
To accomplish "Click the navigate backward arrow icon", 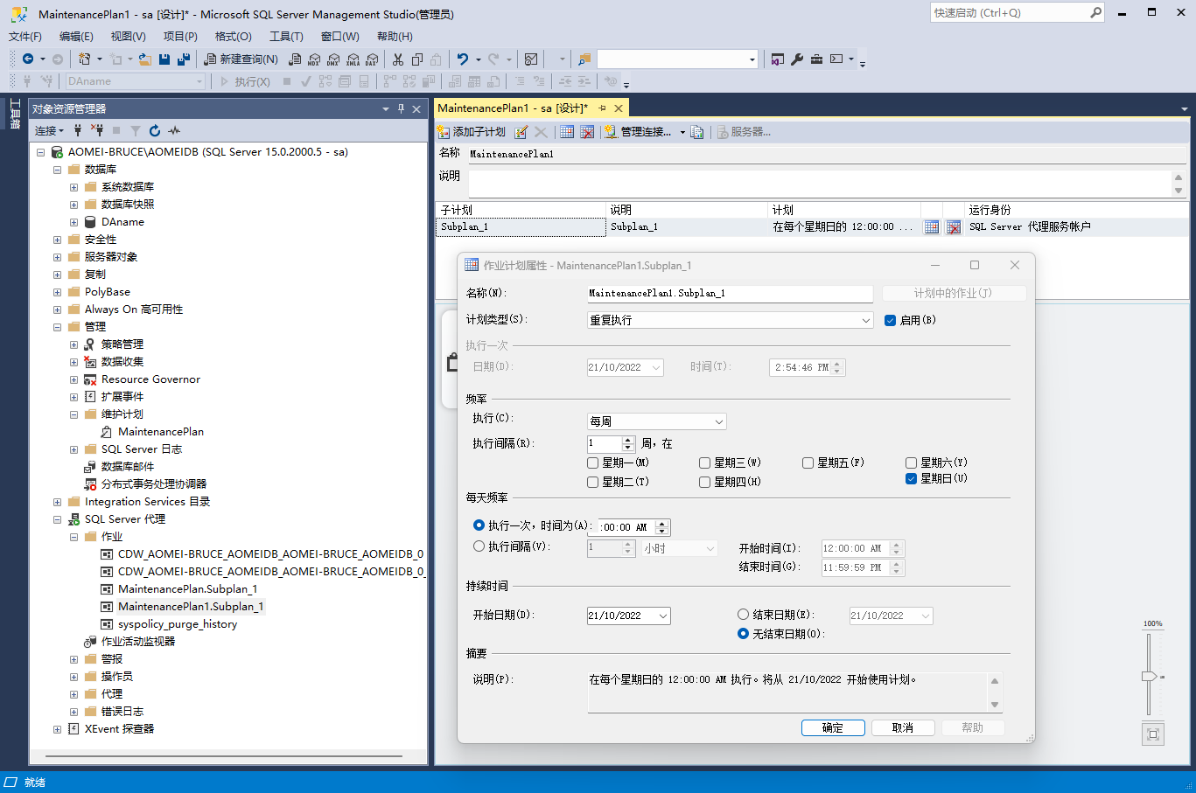I will 28,59.
